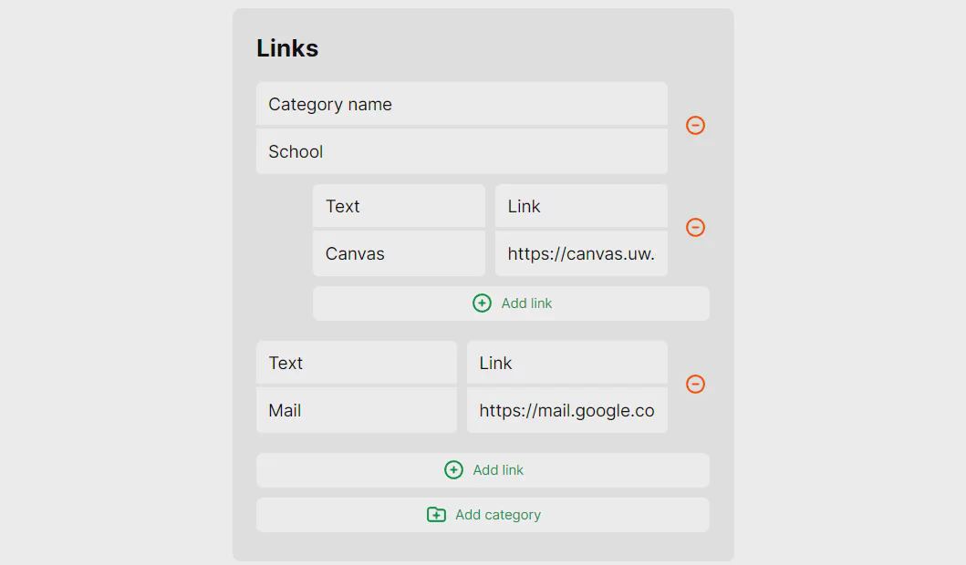
Task: Click the orange minus icon to remove the School category
Action: pyautogui.click(x=695, y=126)
